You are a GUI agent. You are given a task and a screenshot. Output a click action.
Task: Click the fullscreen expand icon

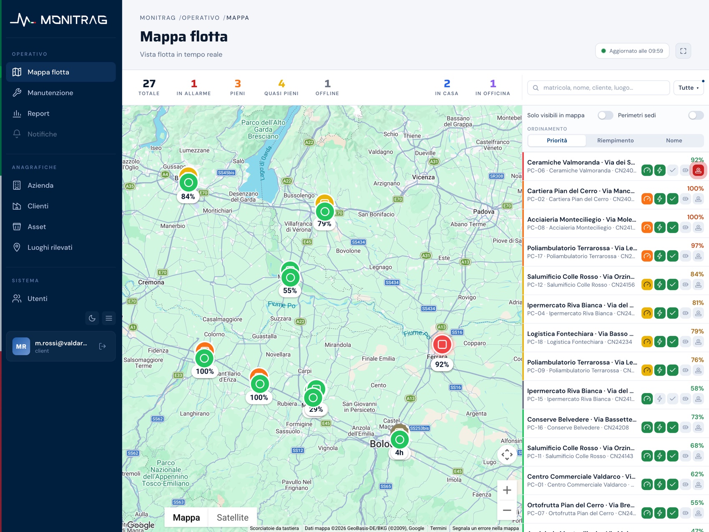683,51
